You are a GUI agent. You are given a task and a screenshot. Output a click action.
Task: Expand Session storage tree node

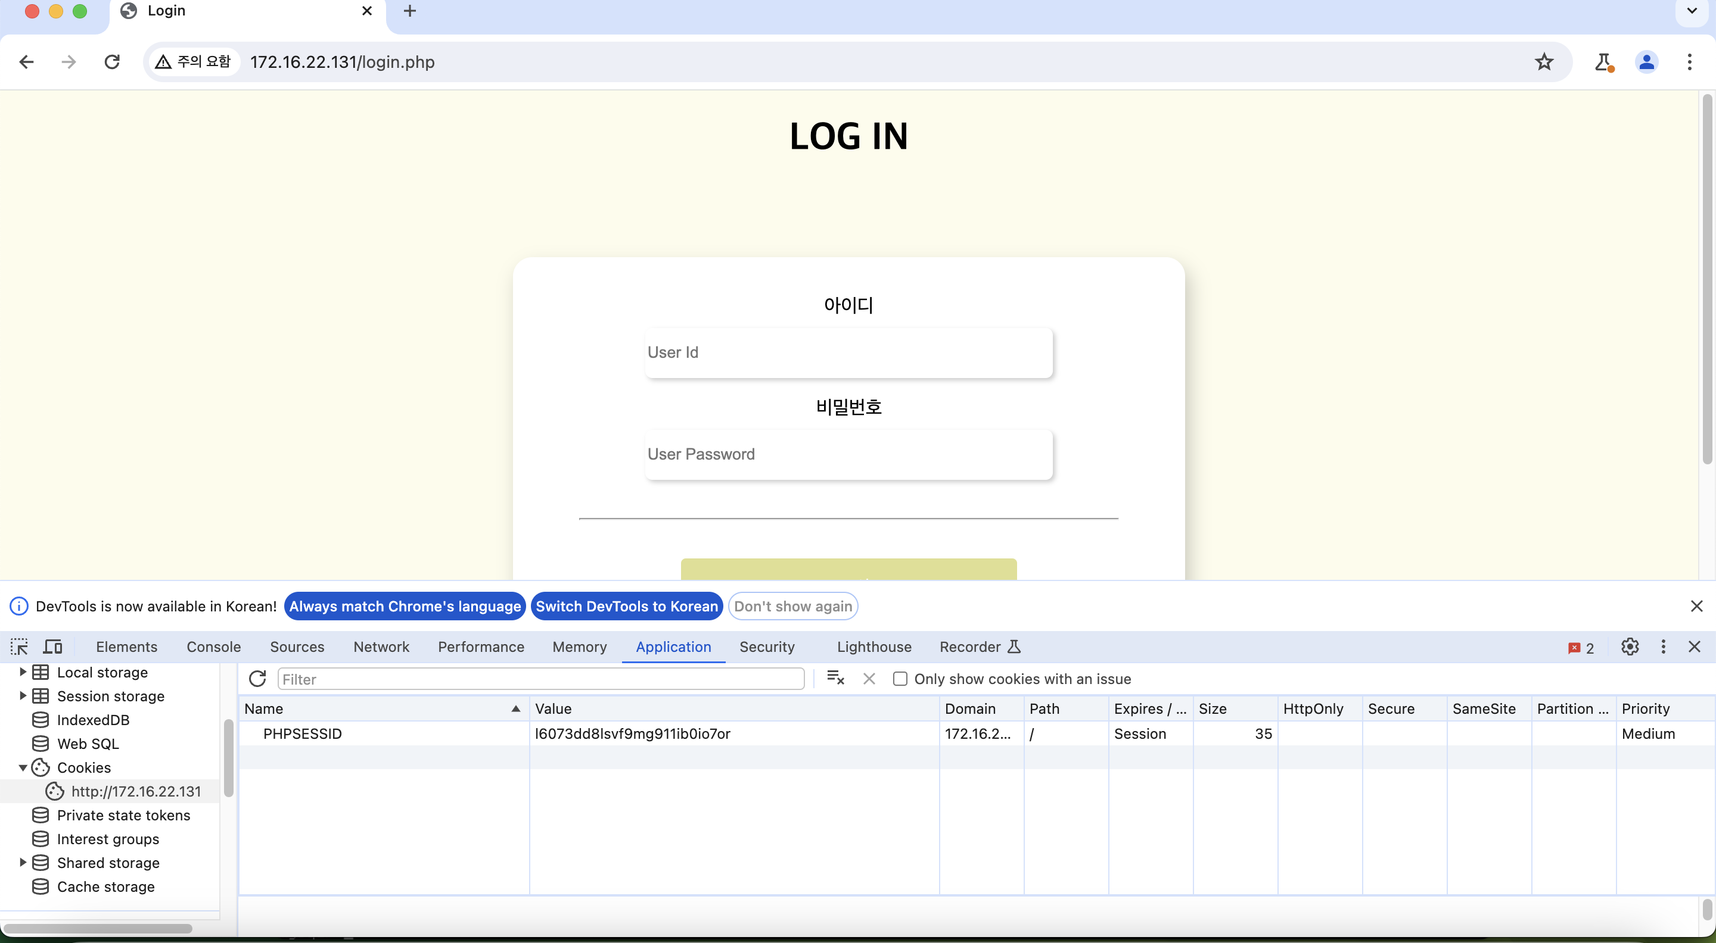click(x=22, y=696)
